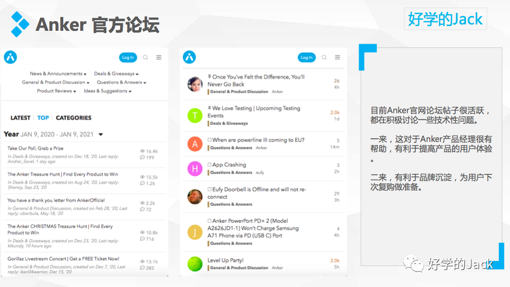Open the 'App Crashing' topic
The height and width of the screenshot is (287, 510).
point(229,165)
